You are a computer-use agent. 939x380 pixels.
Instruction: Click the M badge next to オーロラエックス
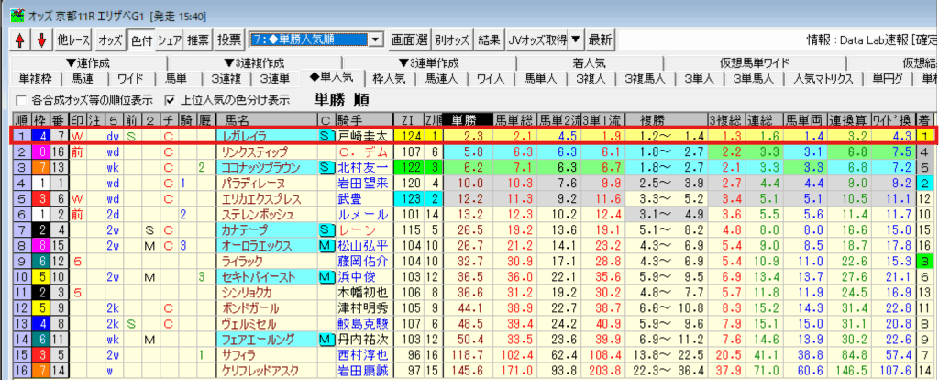click(x=325, y=245)
